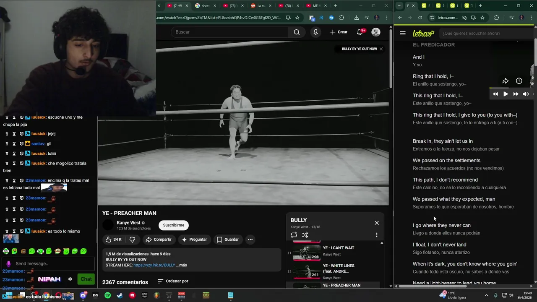
Task: Share the lyrics on letras
Action: (506, 81)
